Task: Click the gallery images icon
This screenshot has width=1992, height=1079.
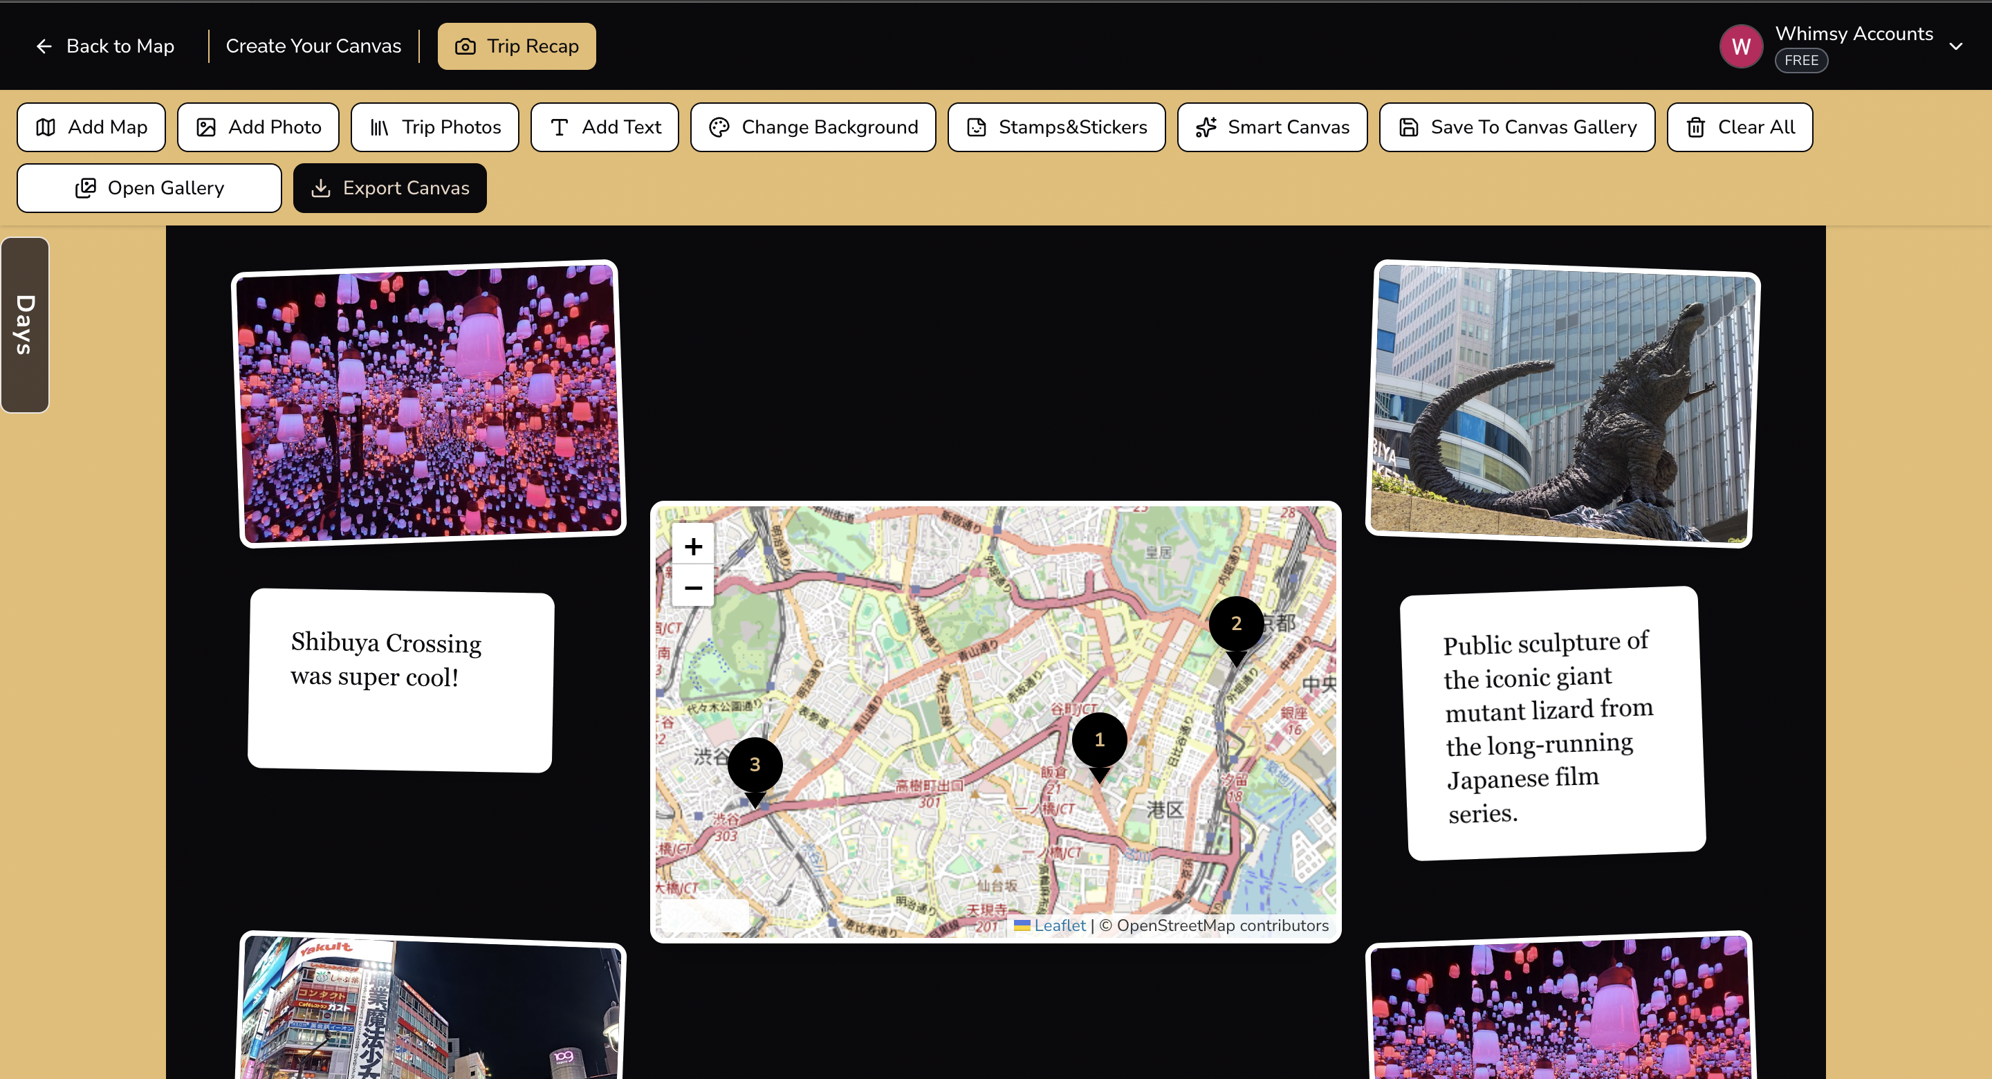Action: click(86, 188)
